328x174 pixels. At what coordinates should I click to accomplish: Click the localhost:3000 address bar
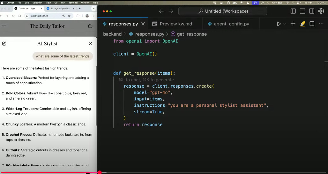pyautogui.click(x=48, y=16)
